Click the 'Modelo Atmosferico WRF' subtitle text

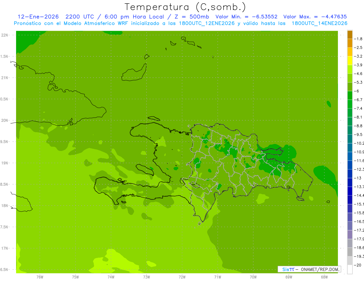(x=96, y=23)
